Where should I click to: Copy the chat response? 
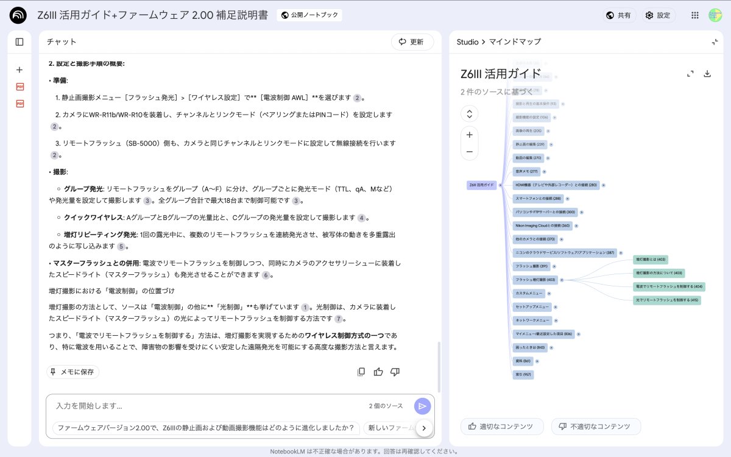(361, 372)
